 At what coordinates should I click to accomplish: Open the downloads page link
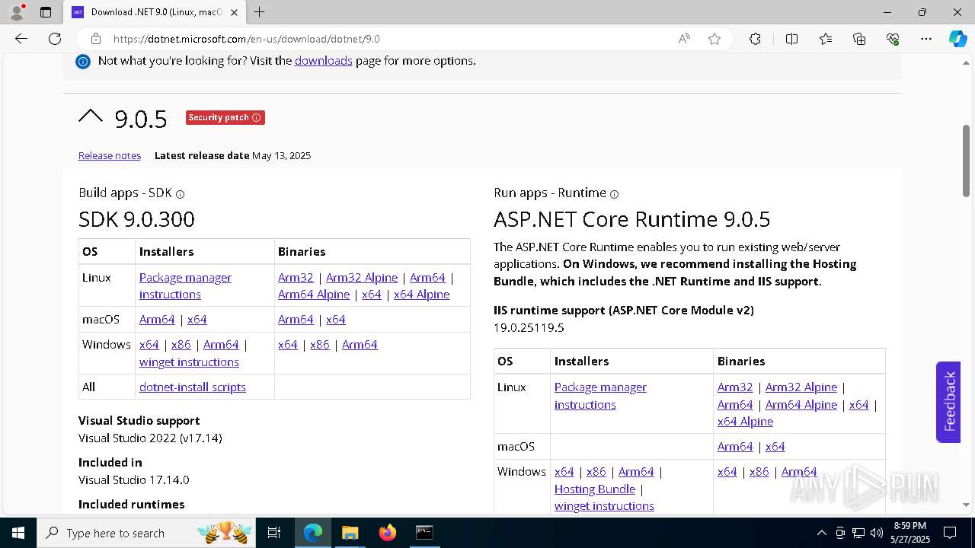pyautogui.click(x=324, y=61)
